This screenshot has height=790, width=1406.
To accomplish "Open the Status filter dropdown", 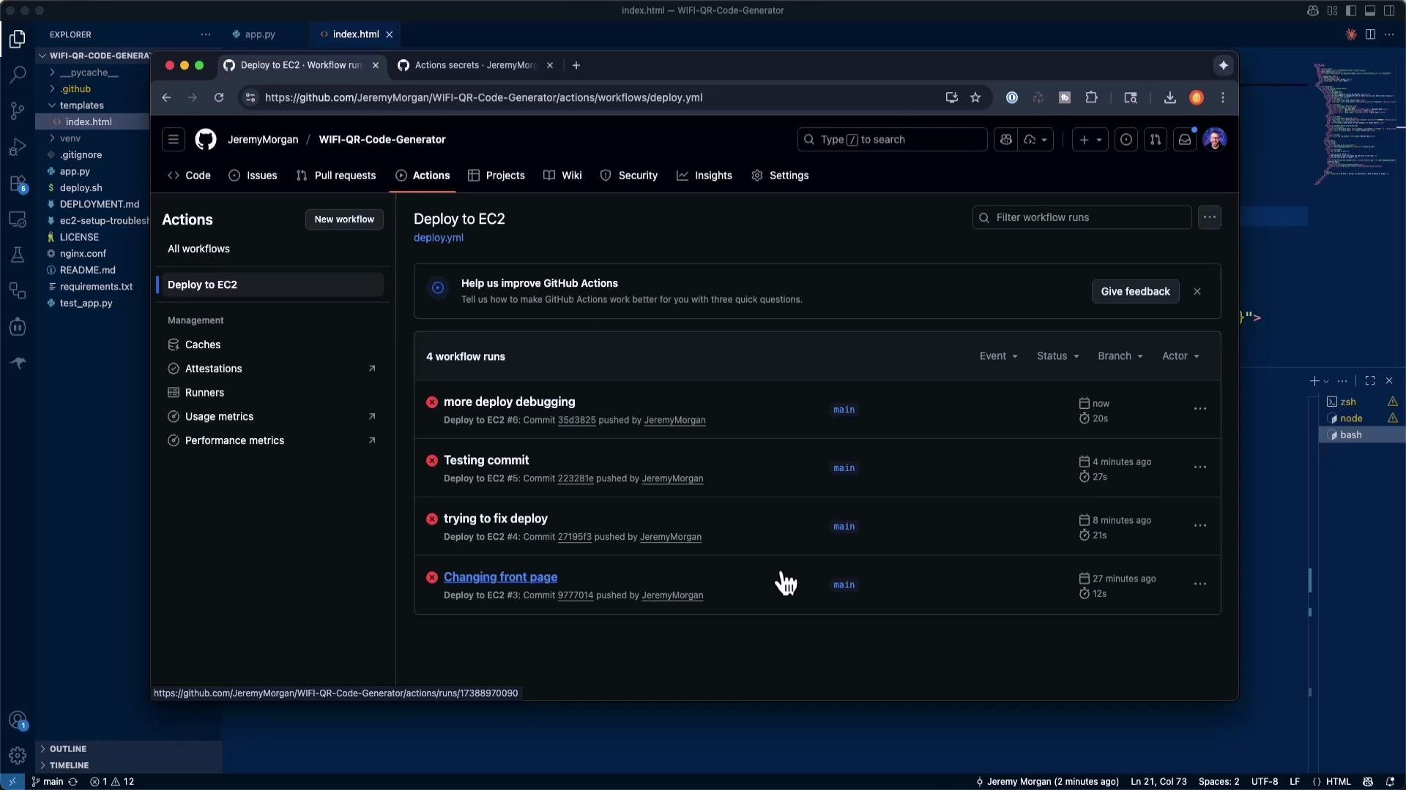I will tap(1058, 356).
